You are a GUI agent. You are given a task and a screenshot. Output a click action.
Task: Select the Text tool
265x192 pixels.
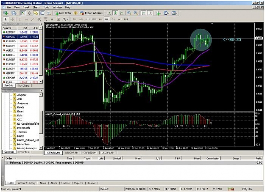click(x=52, y=19)
